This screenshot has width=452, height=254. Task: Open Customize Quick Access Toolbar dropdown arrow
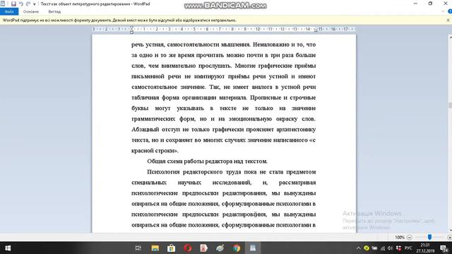point(35,4)
